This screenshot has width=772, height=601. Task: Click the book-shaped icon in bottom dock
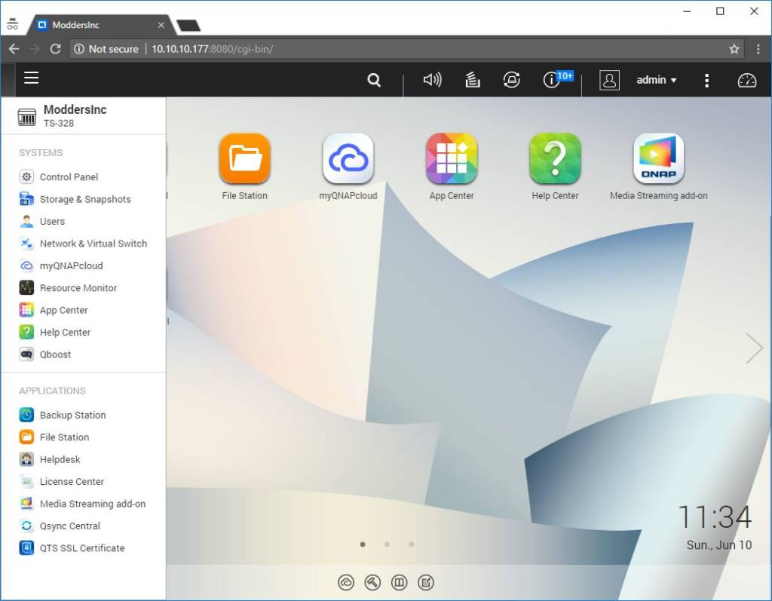click(x=400, y=583)
